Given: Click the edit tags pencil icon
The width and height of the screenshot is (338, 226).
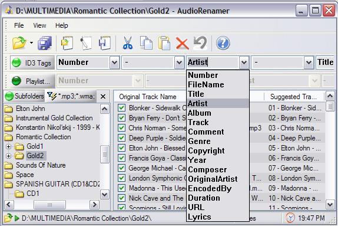Looking at the screenshot, I should (86, 43).
